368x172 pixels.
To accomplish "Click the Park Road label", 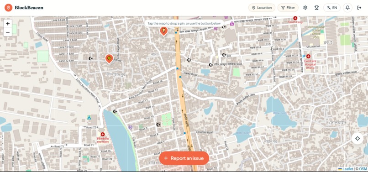I will click(x=174, y=125).
